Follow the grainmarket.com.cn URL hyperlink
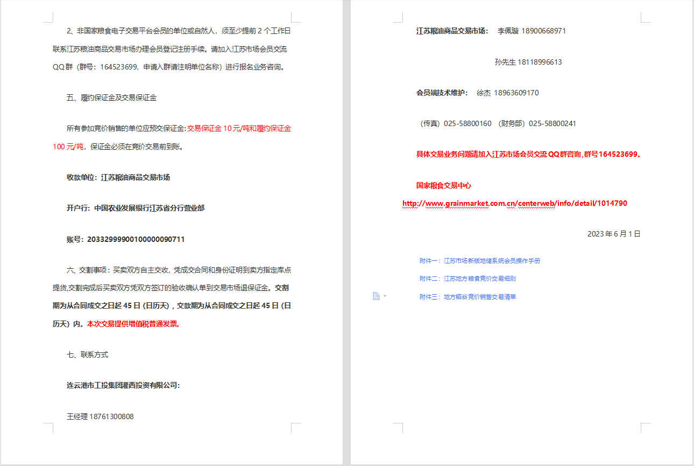The height and width of the screenshot is (466, 694). 514,203
